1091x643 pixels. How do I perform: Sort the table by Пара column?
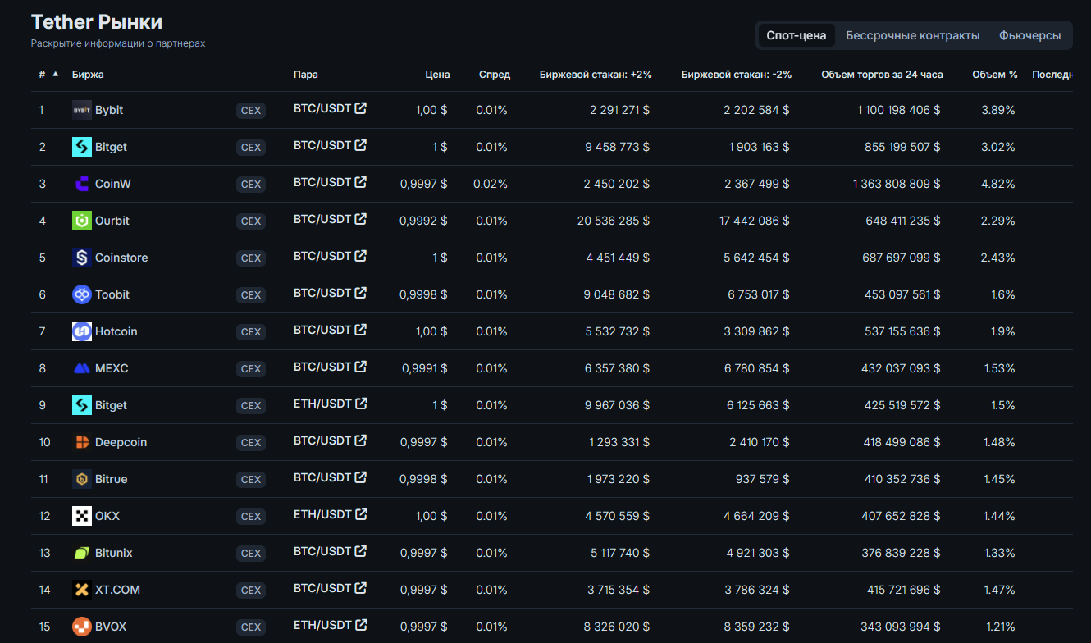coord(306,75)
